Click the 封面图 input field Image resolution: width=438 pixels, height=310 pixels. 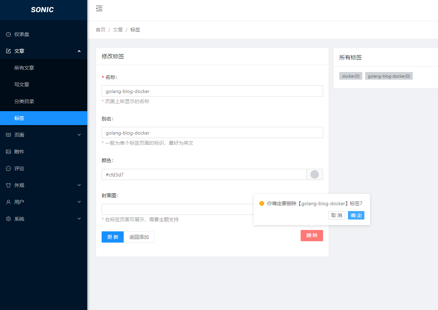tap(178, 209)
